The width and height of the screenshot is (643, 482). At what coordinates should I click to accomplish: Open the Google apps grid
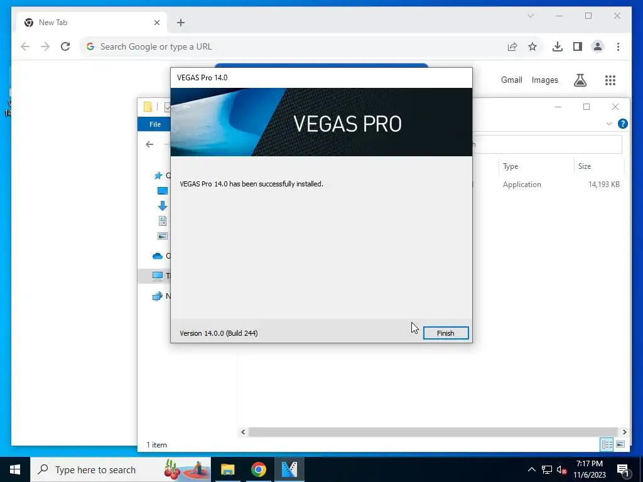coord(610,80)
